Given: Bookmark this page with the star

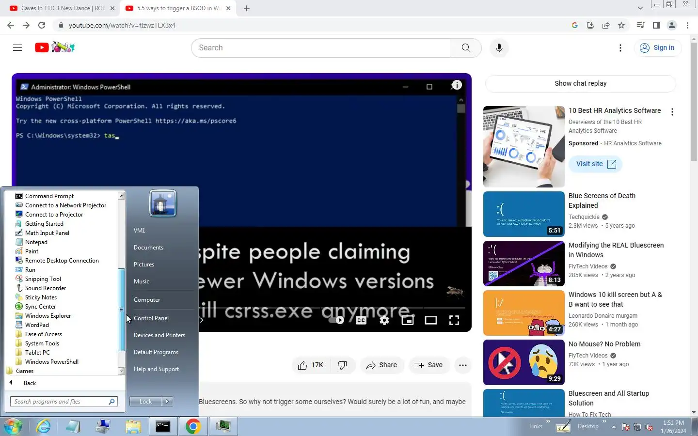Looking at the screenshot, I should [621, 25].
